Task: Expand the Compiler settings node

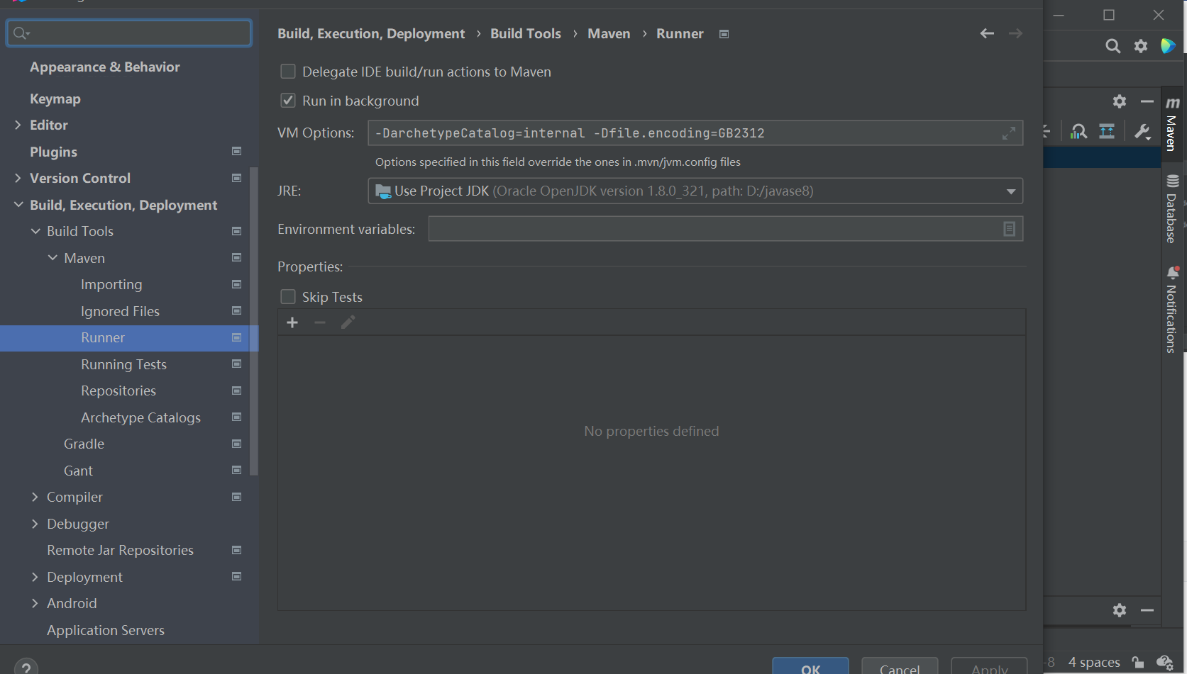Action: click(x=35, y=498)
